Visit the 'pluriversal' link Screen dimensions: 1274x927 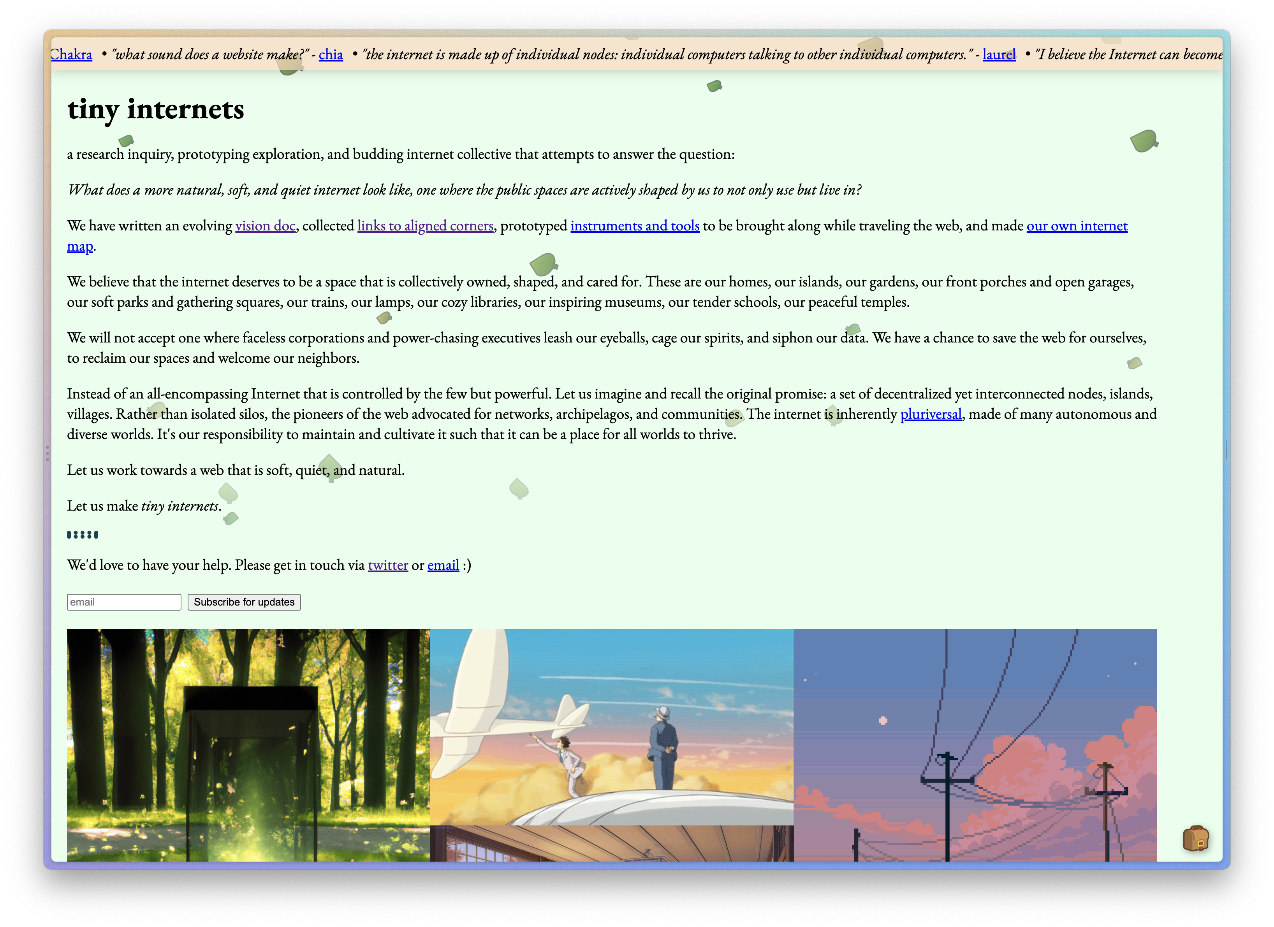pyautogui.click(x=931, y=414)
